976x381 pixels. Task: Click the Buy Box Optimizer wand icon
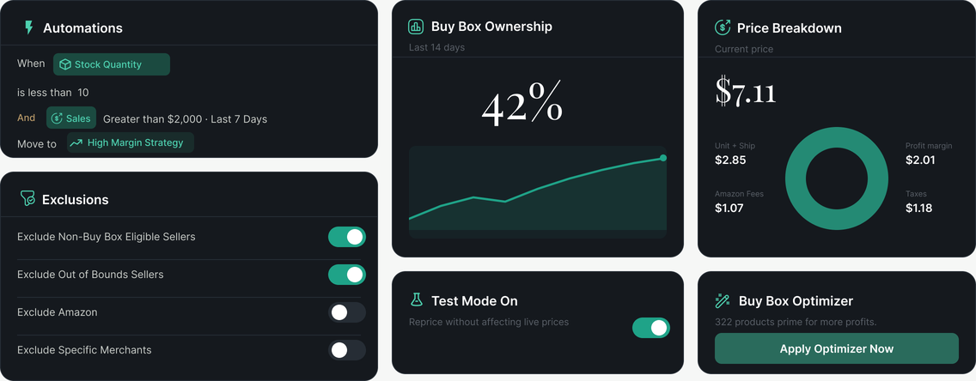[x=722, y=301]
